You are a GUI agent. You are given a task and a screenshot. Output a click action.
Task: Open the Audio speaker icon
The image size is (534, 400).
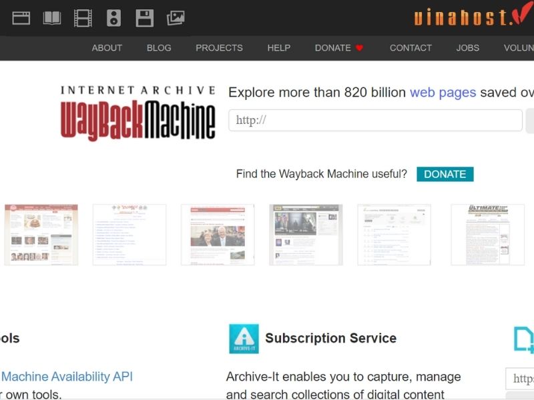pos(113,18)
